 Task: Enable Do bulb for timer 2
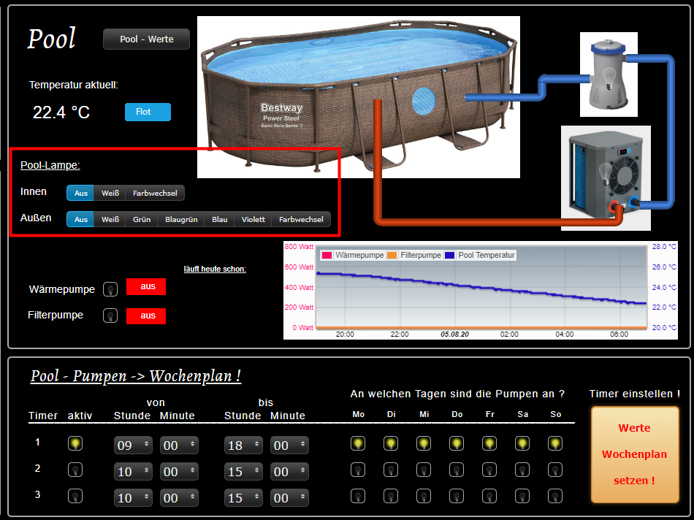click(457, 470)
